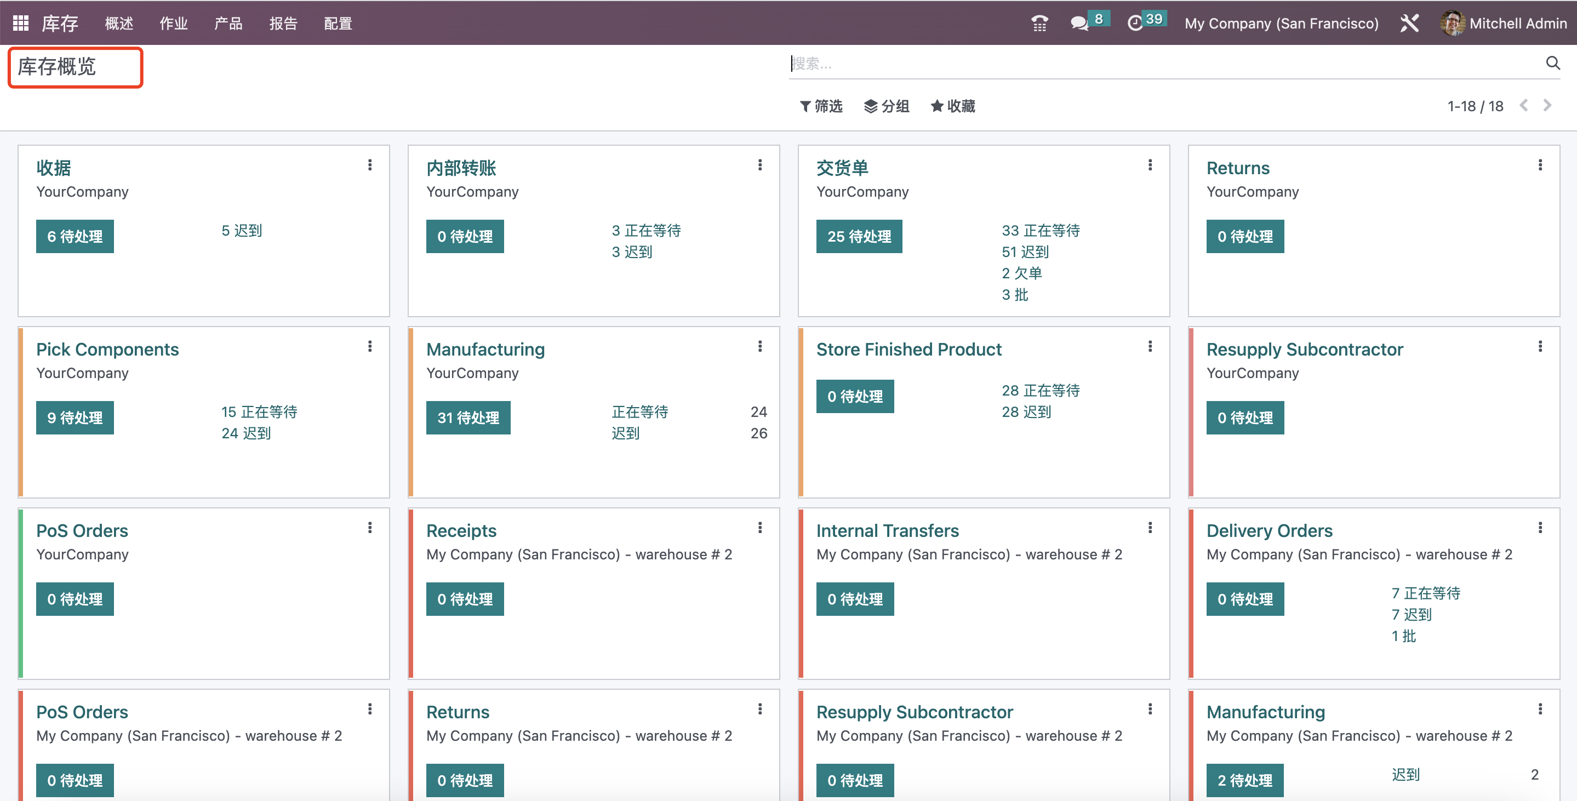Screen dimensions: 1577x801
Task: Click the search magnifier icon
Action: tap(1552, 63)
